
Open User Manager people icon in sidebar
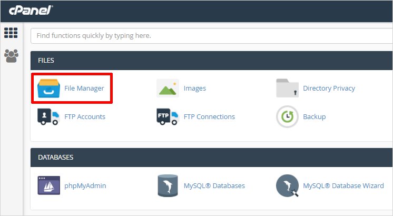coord(11,55)
